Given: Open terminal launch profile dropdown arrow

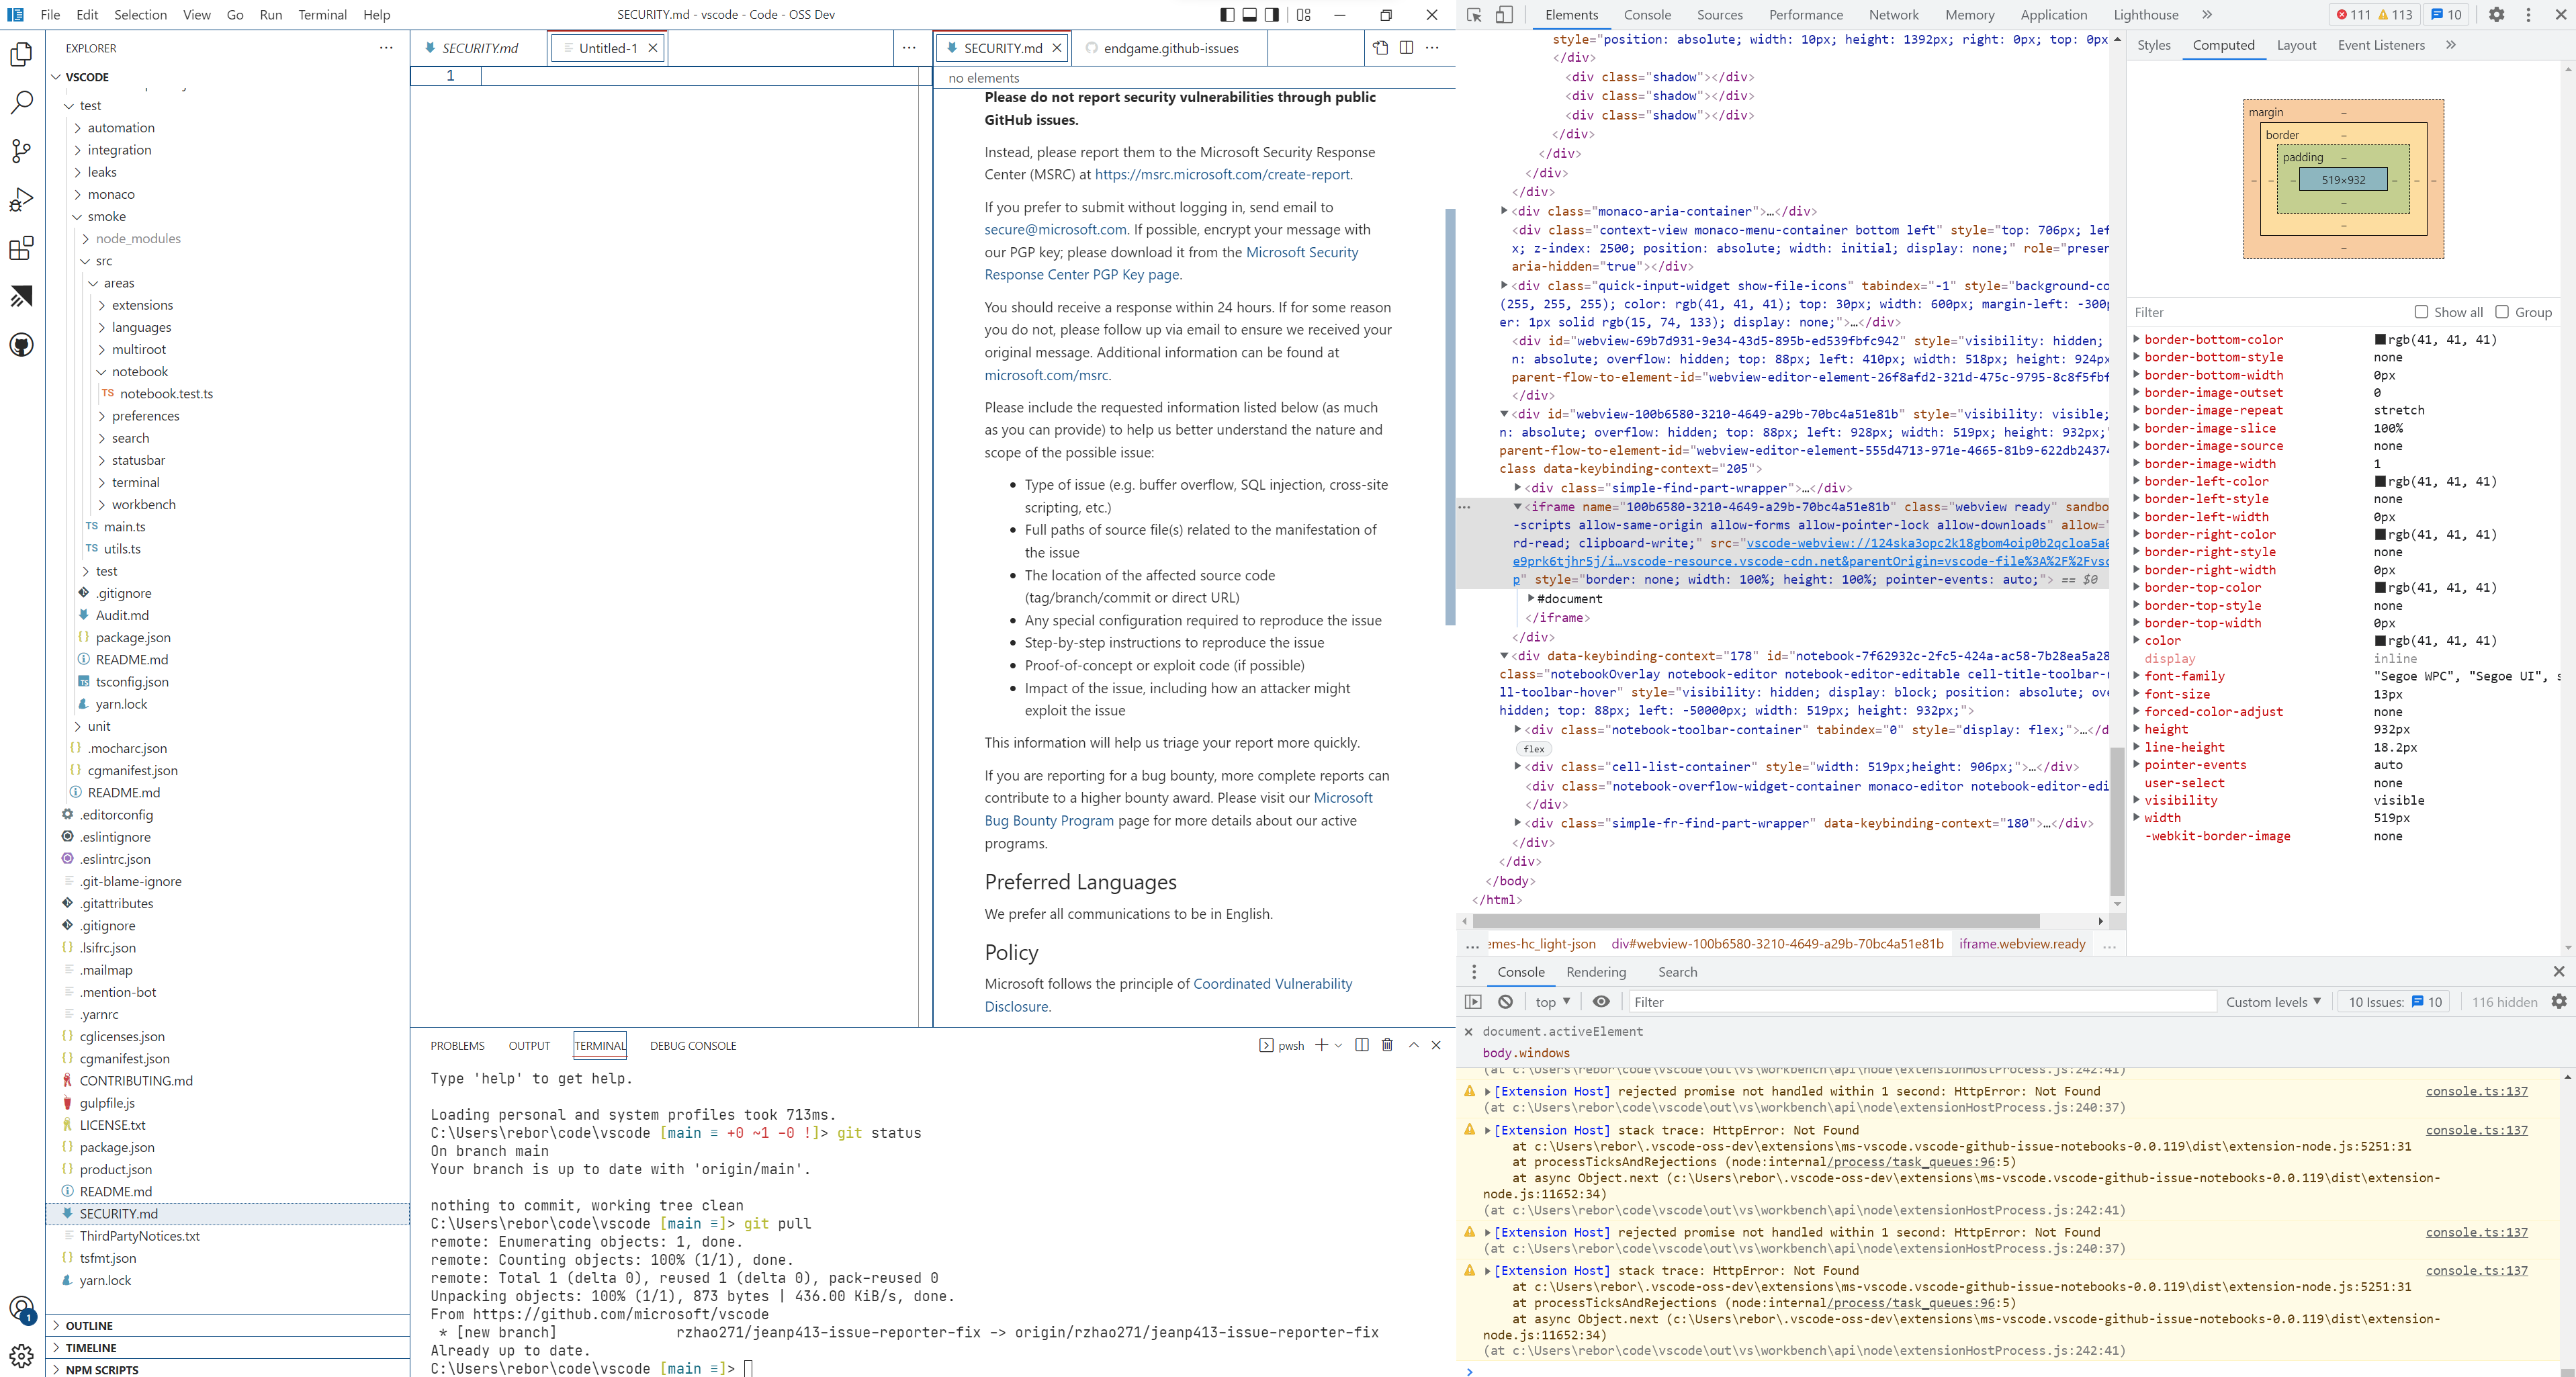Looking at the screenshot, I should pyautogui.click(x=1338, y=1045).
